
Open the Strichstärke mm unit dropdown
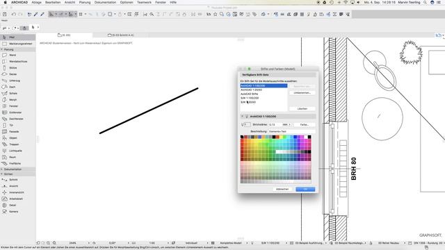(x=286, y=124)
